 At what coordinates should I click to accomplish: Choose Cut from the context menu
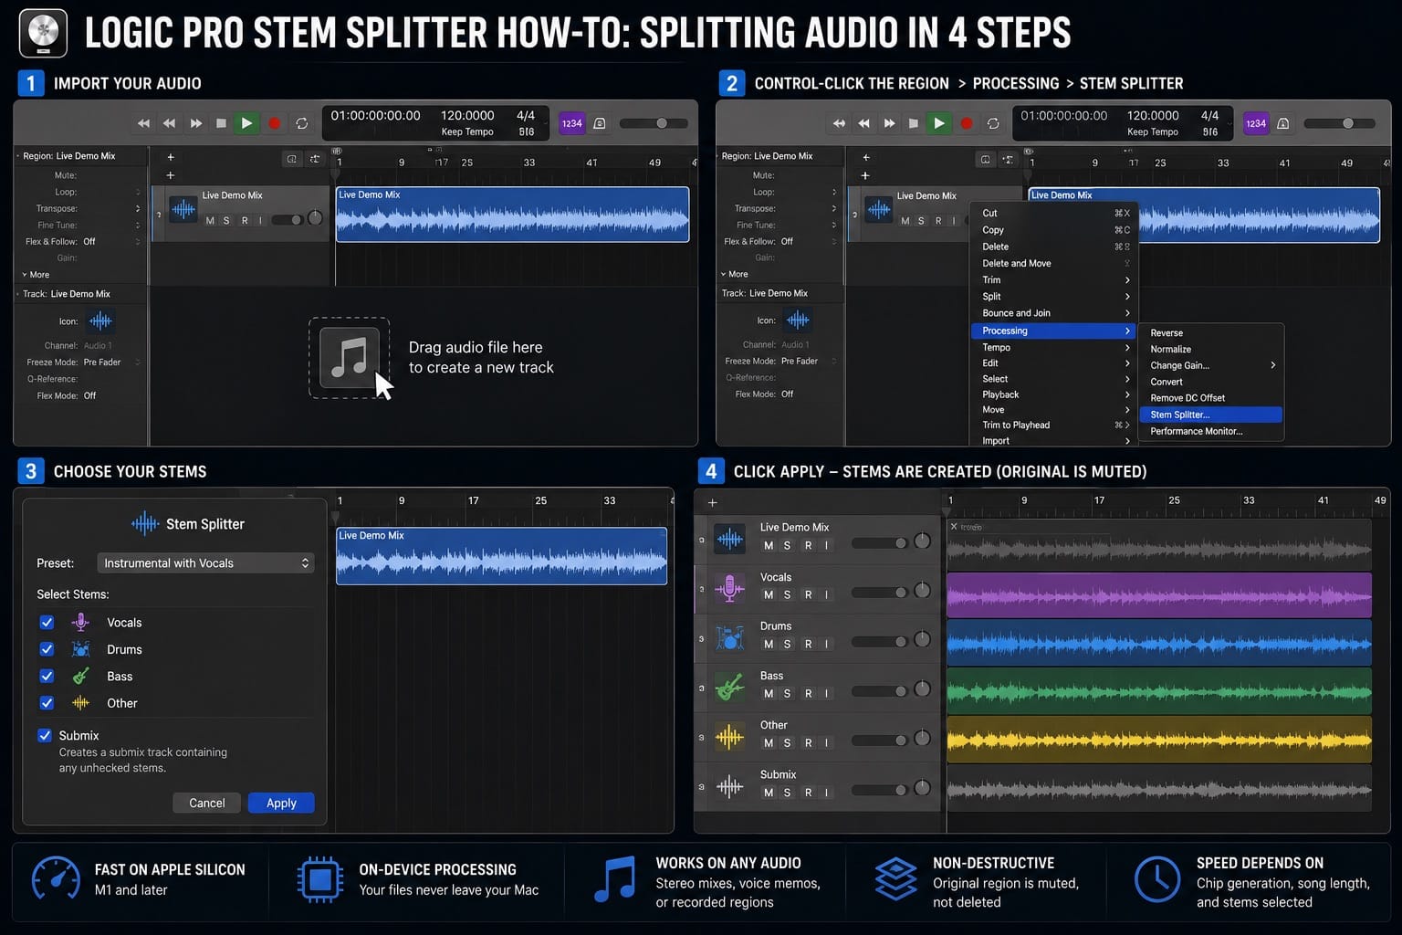(1055, 213)
